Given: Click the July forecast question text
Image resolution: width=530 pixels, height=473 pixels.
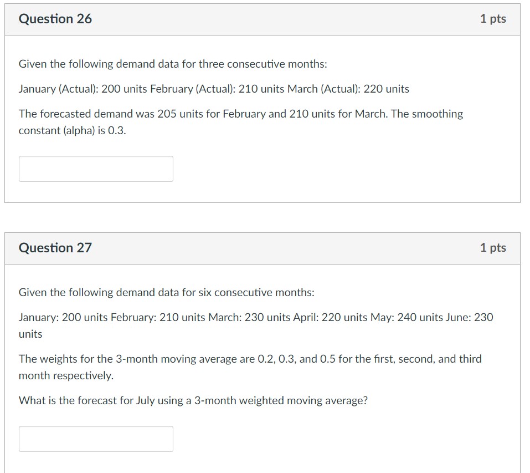Looking at the screenshot, I should (192, 399).
